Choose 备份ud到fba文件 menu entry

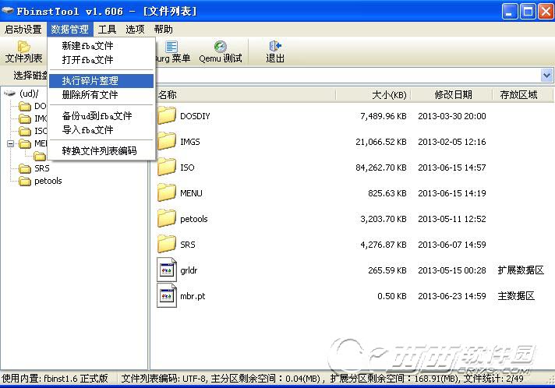pos(101,115)
